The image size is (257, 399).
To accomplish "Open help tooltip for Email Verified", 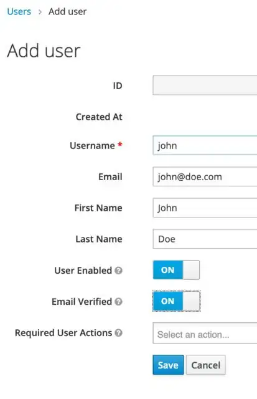I will (x=118, y=302).
